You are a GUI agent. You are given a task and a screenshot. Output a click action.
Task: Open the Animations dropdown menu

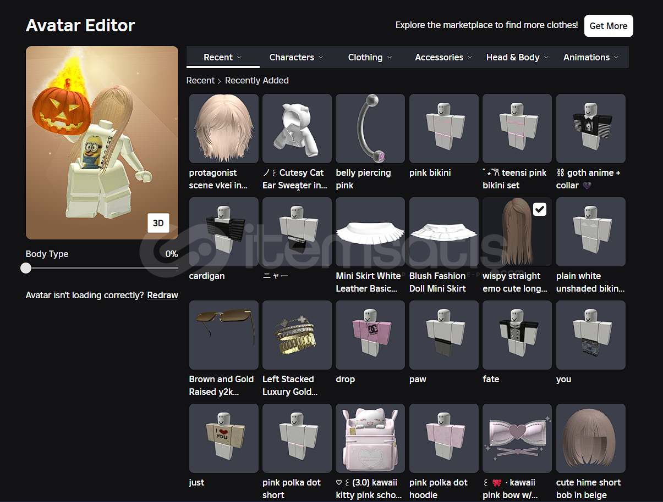(x=590, y=57)
